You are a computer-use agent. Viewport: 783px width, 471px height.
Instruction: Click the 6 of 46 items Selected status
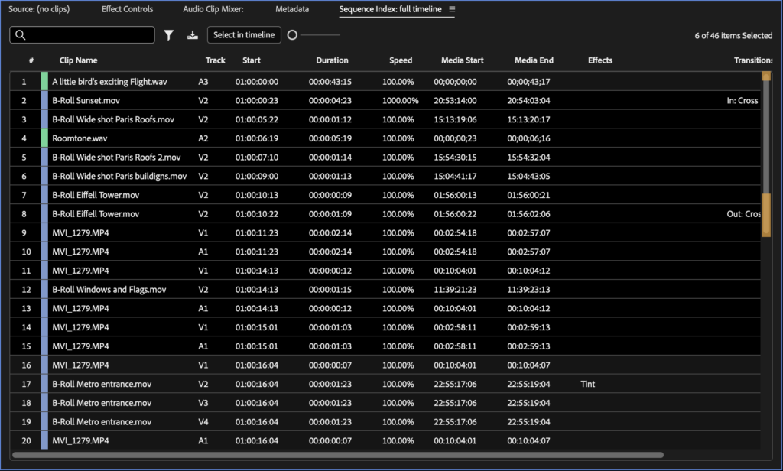[733, 35]
